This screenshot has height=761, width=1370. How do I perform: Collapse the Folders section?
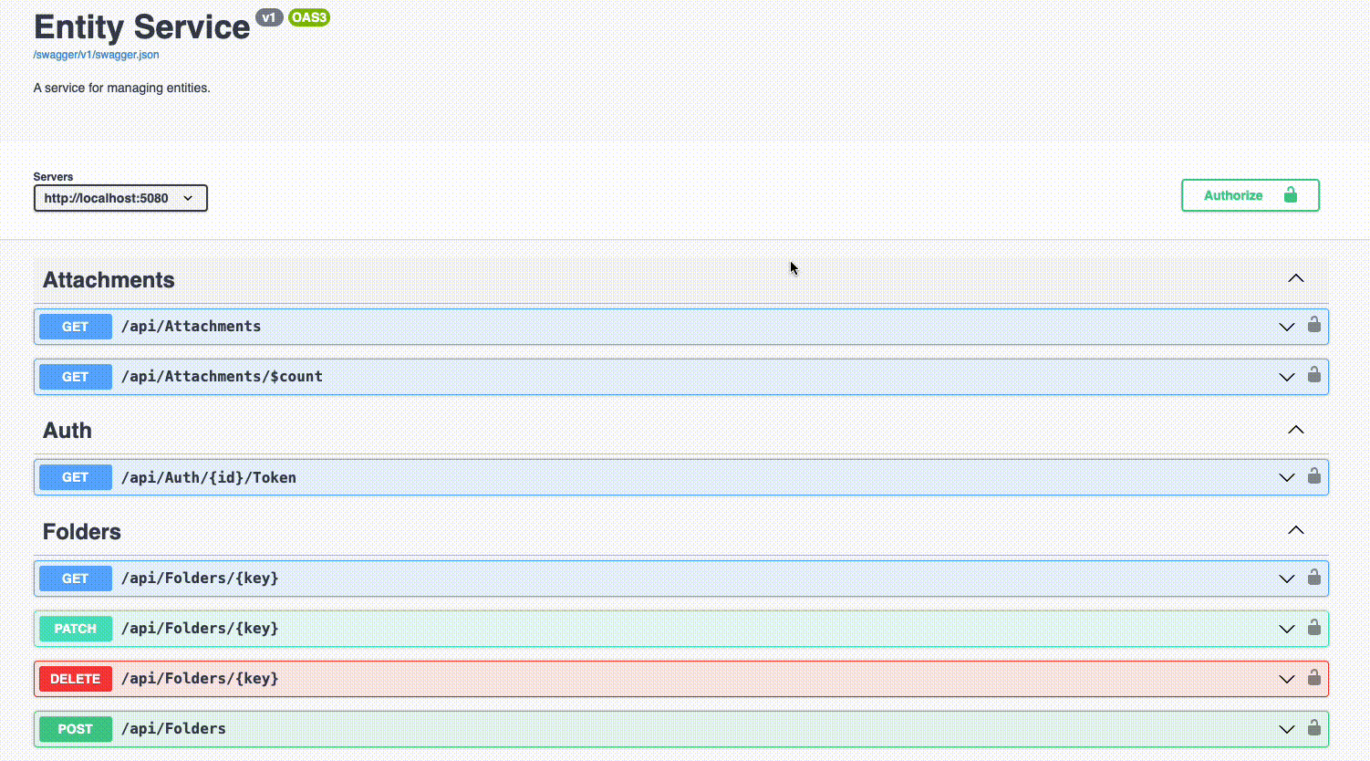[x=1295, y=531]
